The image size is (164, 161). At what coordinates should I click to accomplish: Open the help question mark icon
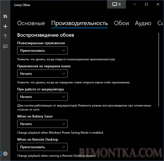click(5, 36)
